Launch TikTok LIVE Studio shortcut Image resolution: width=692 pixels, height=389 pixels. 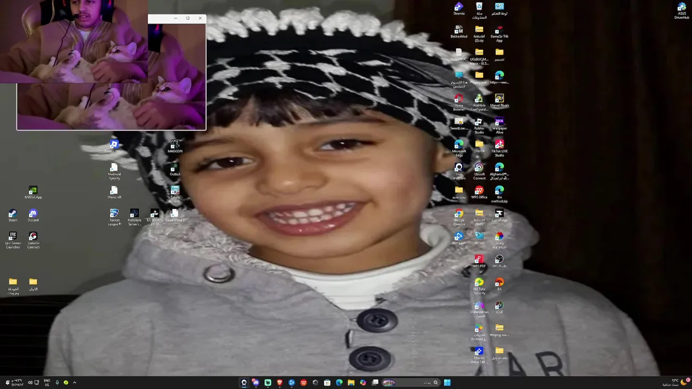click(x=499, y=148)
